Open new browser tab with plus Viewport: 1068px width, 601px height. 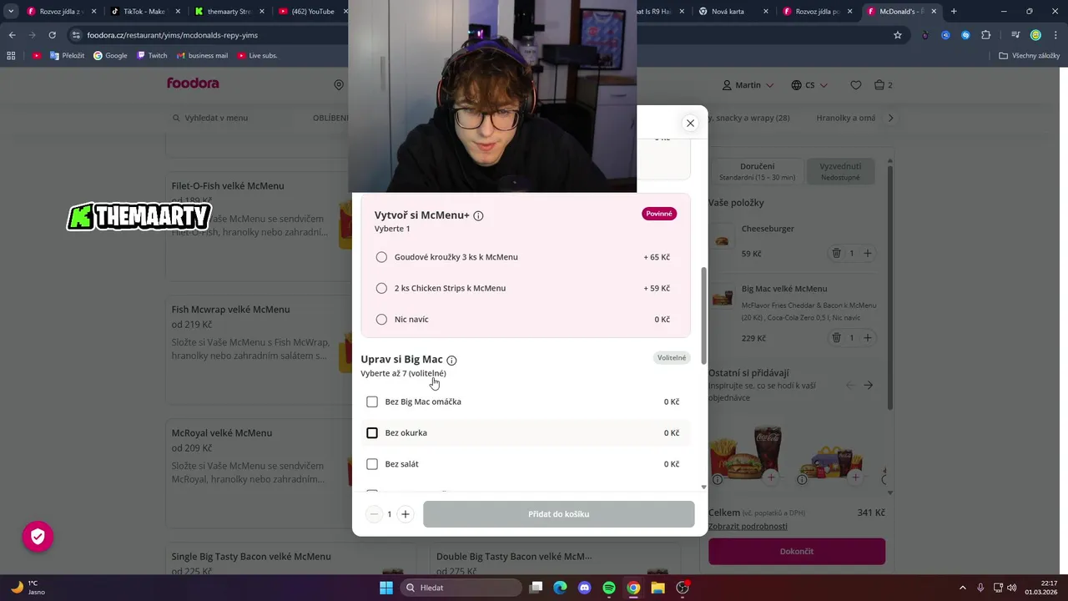coord(954,12)
